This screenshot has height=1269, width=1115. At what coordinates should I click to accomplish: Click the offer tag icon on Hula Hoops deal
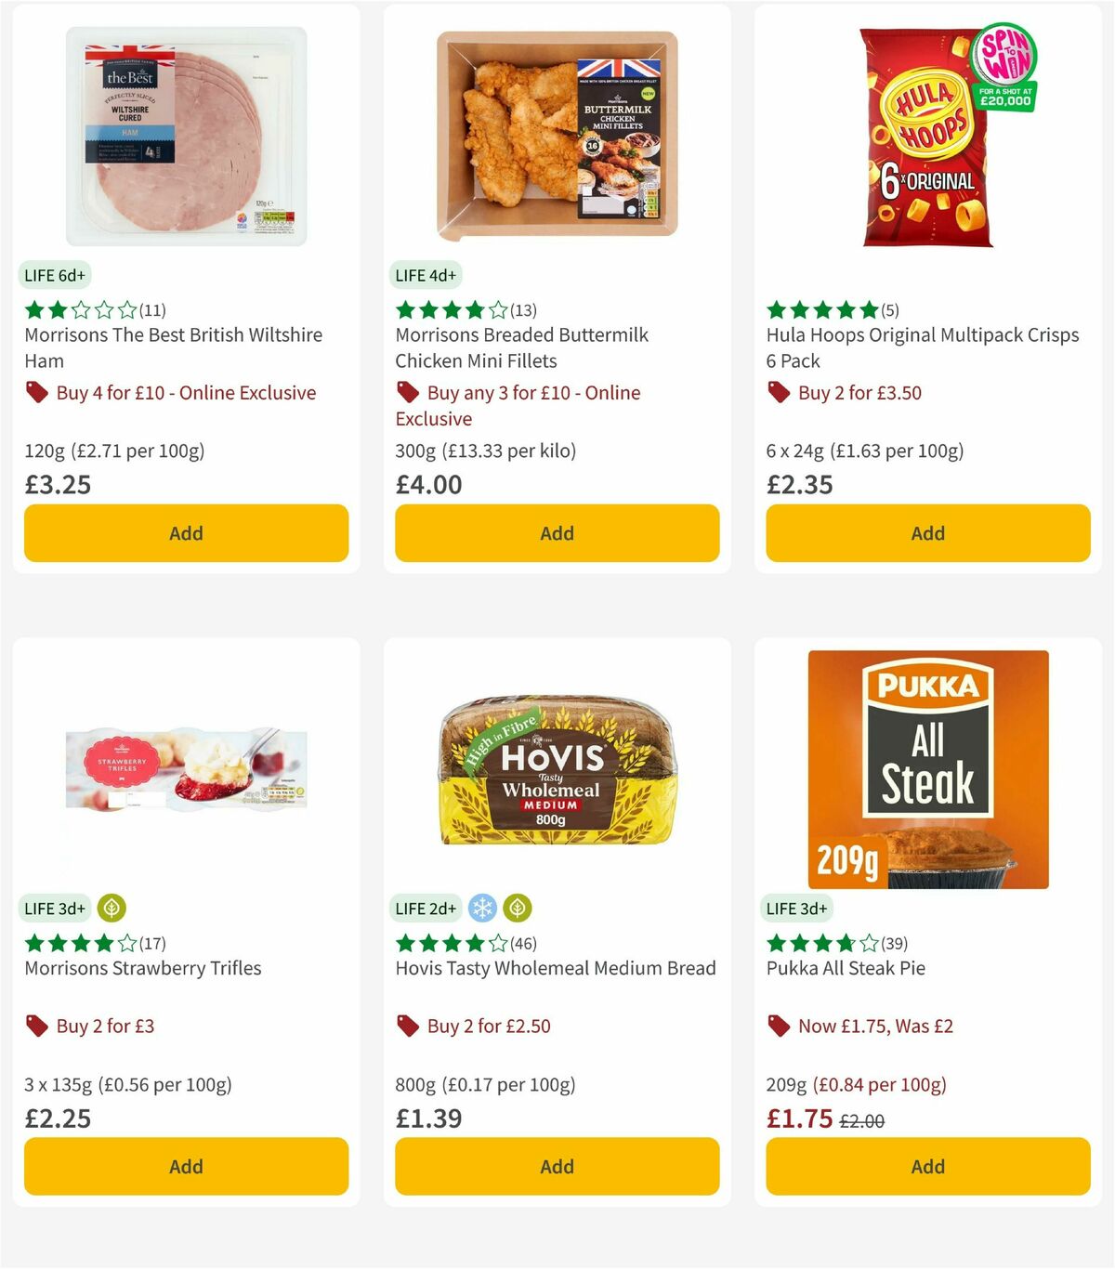pyautogui.click(x=779, y=393)
